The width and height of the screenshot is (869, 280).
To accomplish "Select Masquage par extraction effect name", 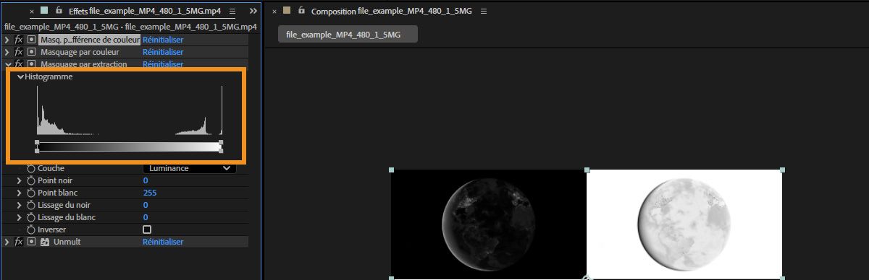I will pyautogui.click(x=84, y=64).
